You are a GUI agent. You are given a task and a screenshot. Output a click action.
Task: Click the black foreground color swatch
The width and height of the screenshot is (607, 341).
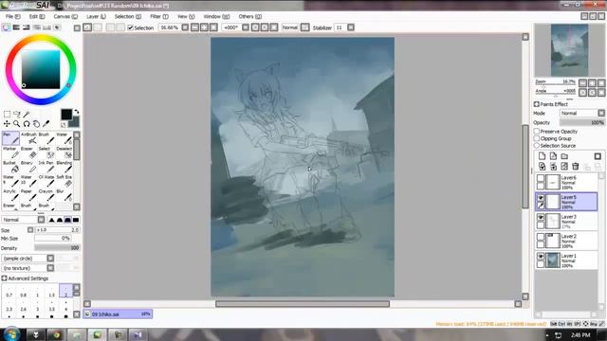(x=66, y=114)
